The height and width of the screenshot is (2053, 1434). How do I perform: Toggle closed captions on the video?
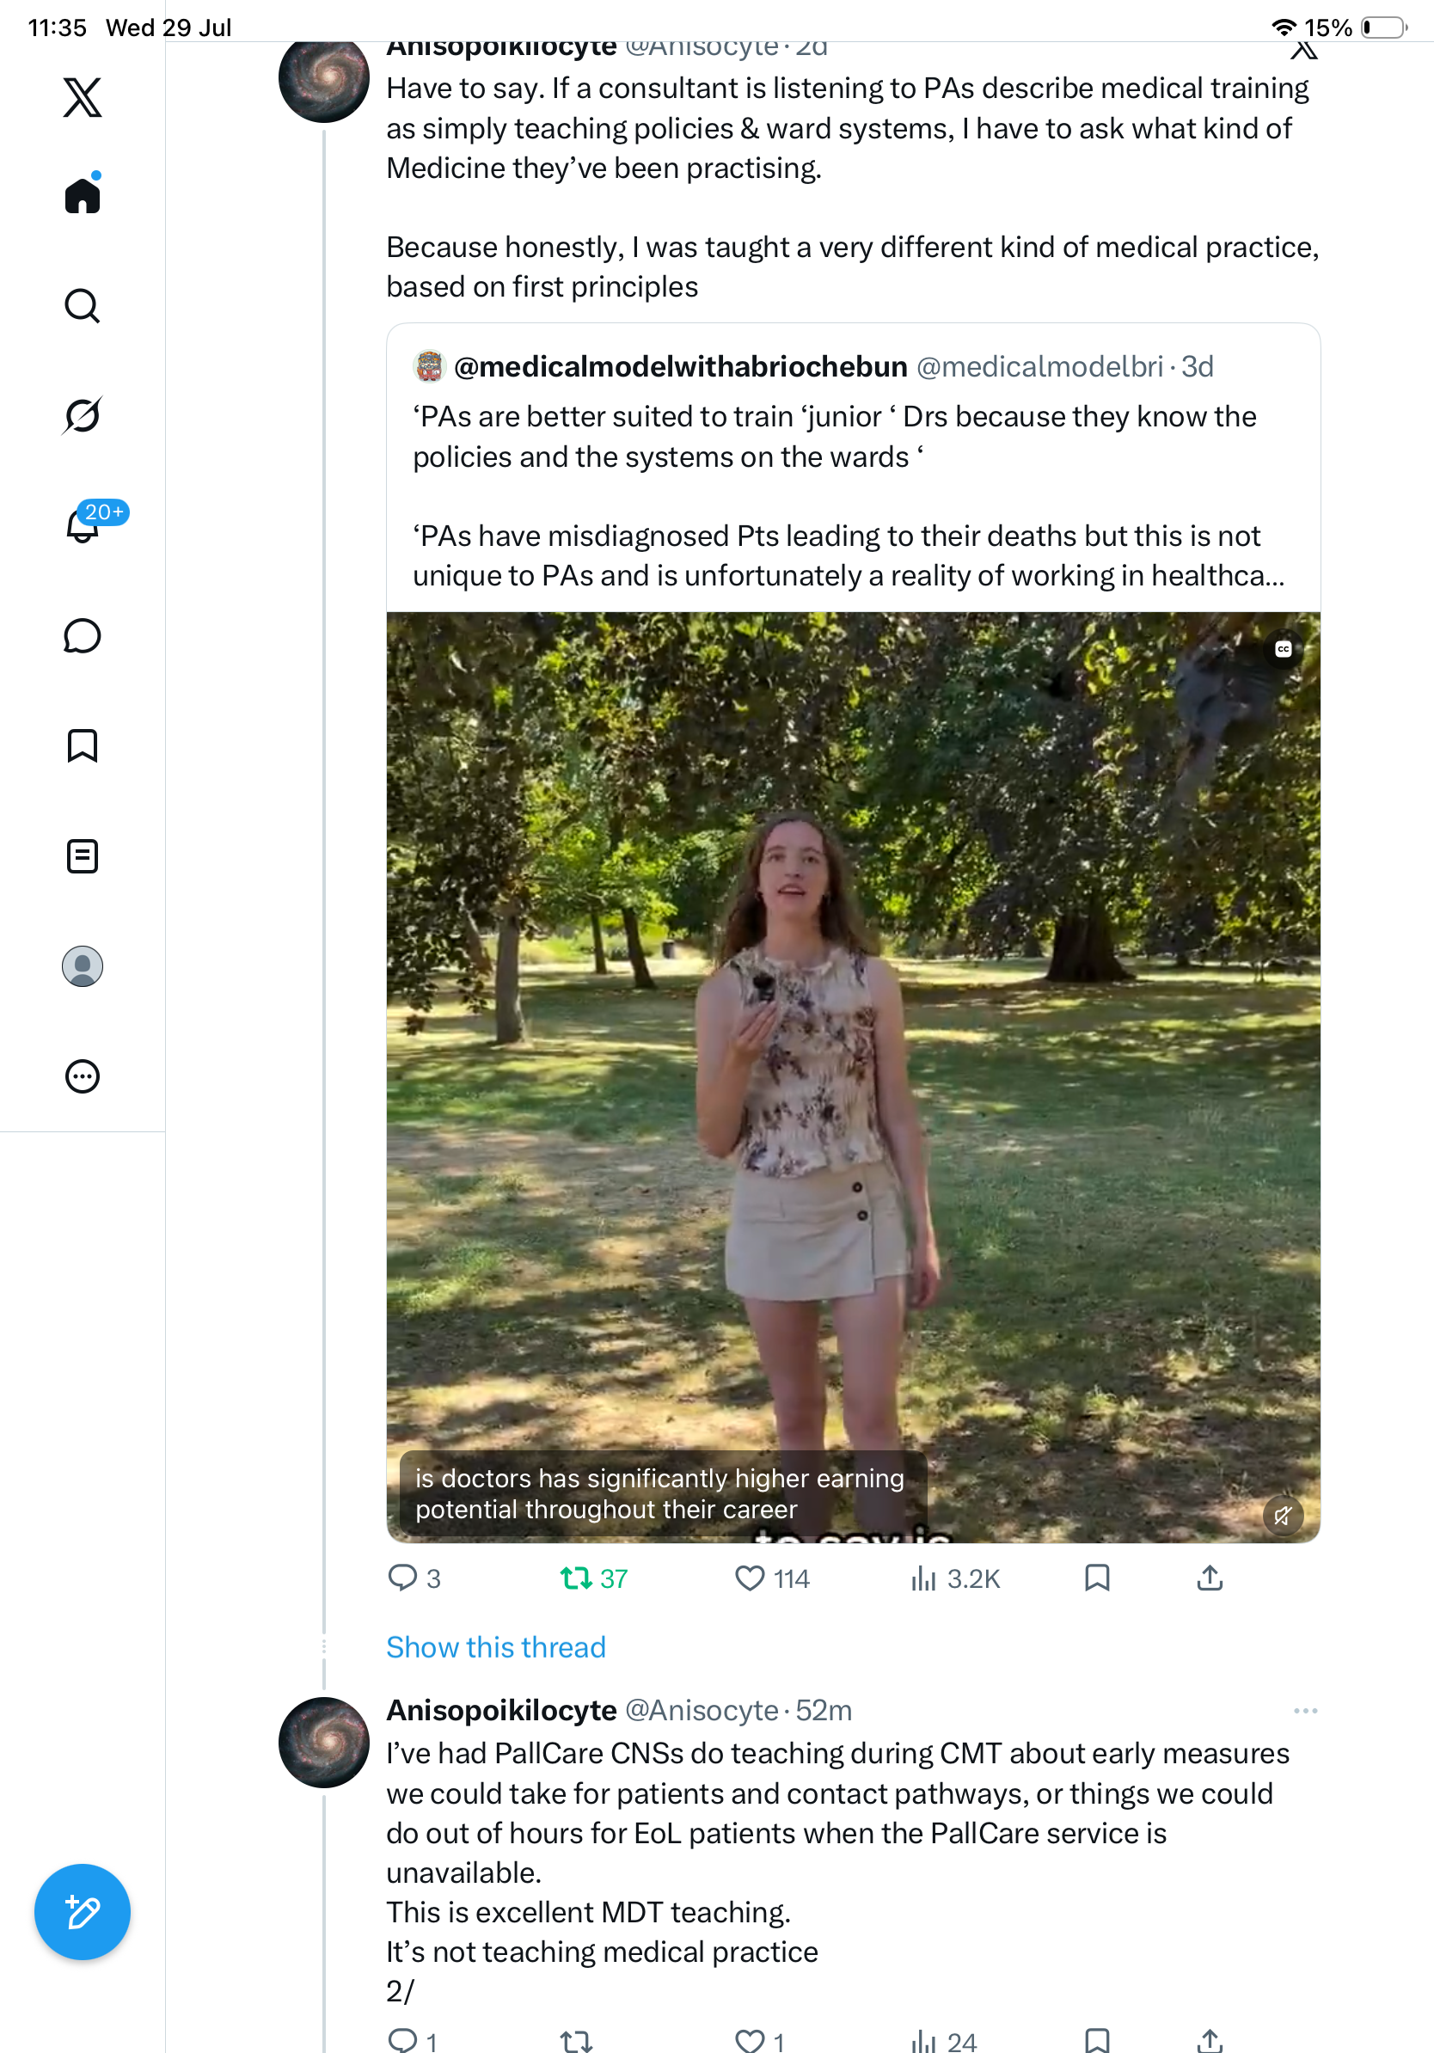point(1283,649)
